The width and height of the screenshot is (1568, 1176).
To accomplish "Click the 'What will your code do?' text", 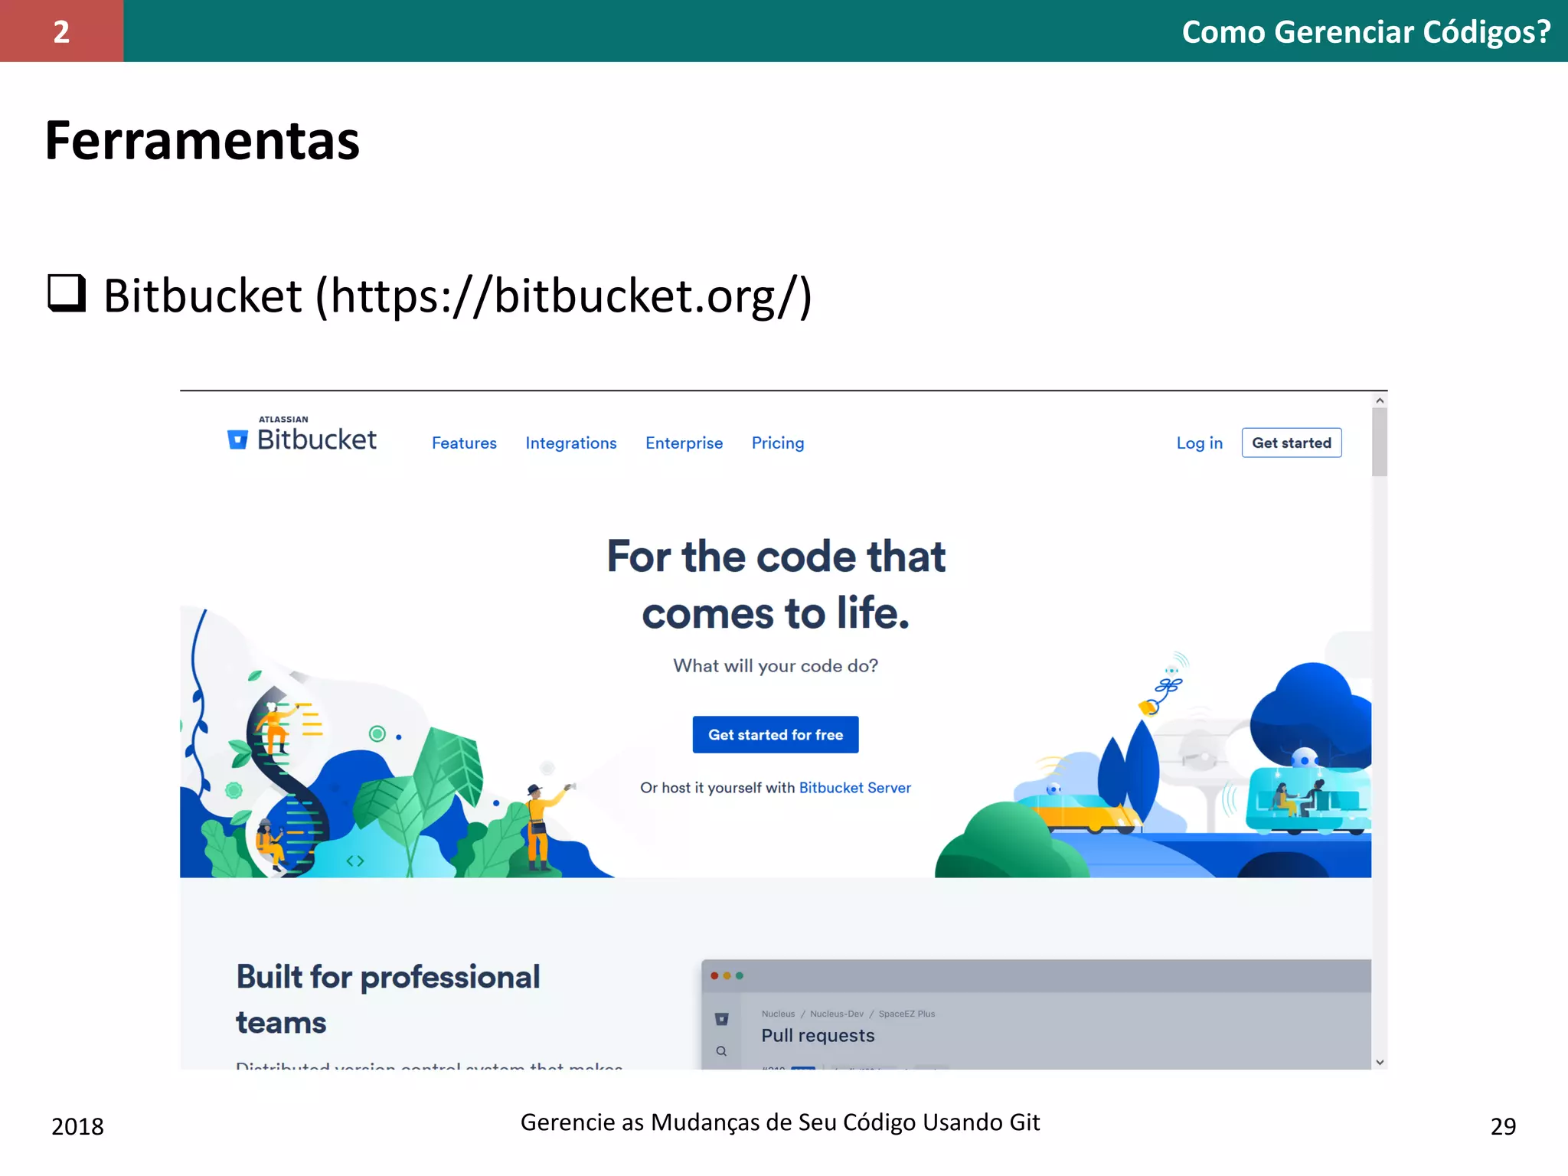I will point(776,666).
